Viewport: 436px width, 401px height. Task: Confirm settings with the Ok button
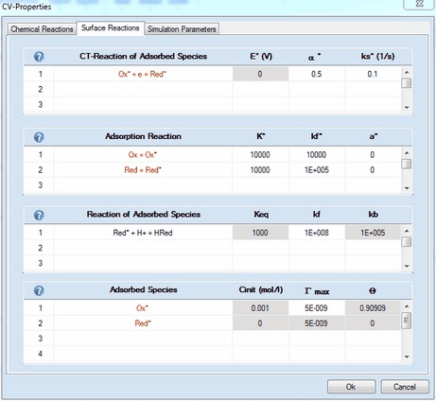pyautogui.click(x=351, y=387)
